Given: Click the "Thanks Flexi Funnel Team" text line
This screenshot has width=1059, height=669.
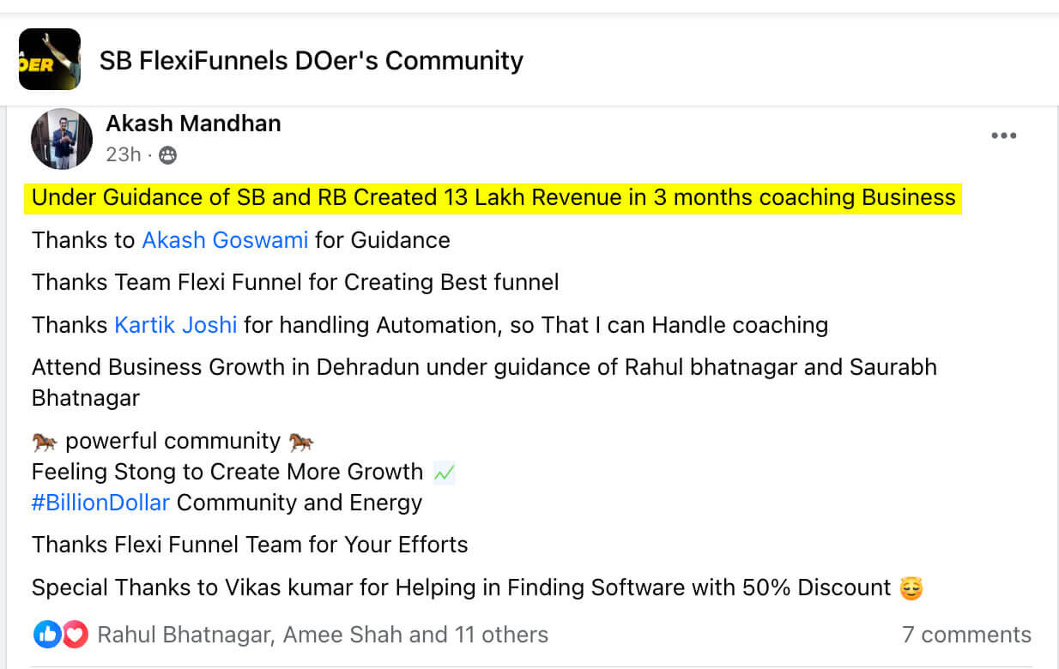Looking at the screenshot, I should pyautogui.click(x=250, y=545).
